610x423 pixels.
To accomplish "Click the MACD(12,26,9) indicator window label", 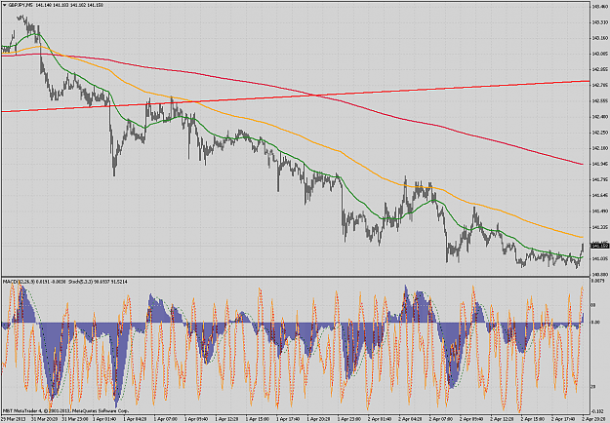I will [20, 282].
